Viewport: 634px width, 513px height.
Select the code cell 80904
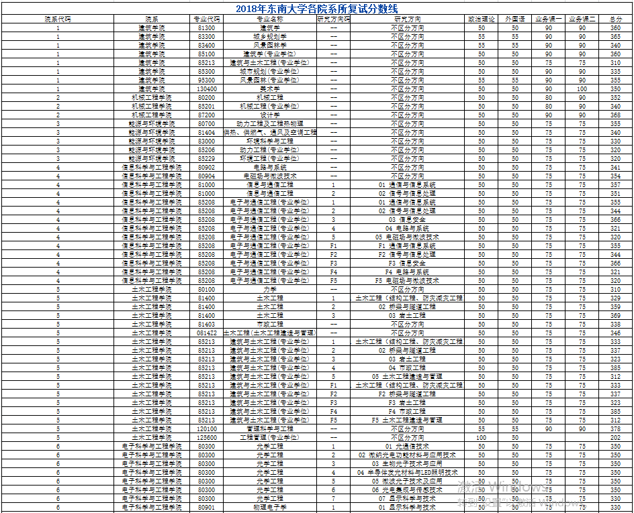pyautogui.click(x=207, y=176)
